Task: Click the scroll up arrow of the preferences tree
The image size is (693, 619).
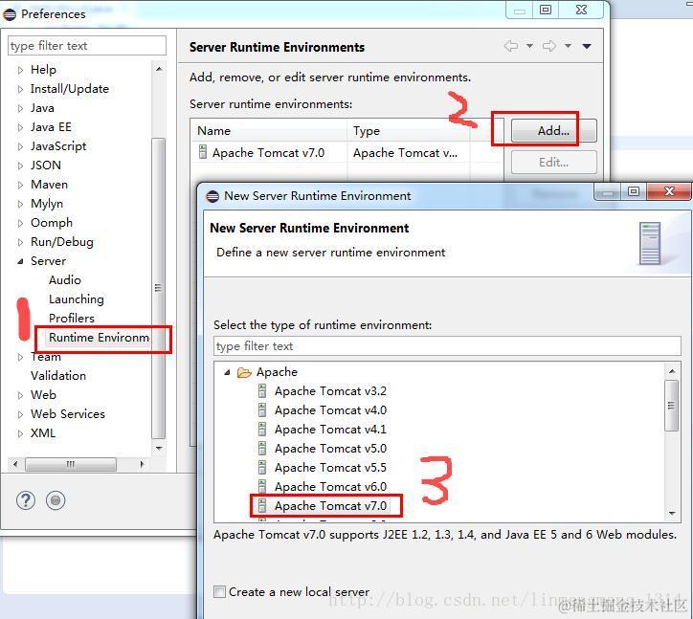Action: click(x=159, y=69)
